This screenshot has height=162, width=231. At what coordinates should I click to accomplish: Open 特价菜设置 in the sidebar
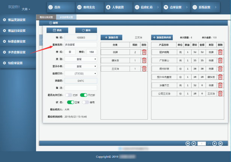coord(17,63)
